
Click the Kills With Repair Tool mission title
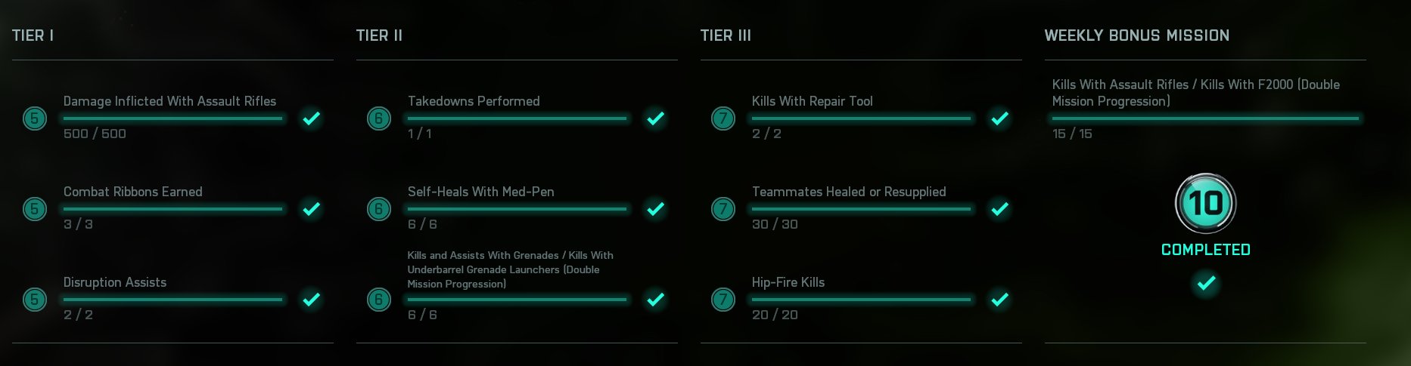coord(812,101)
